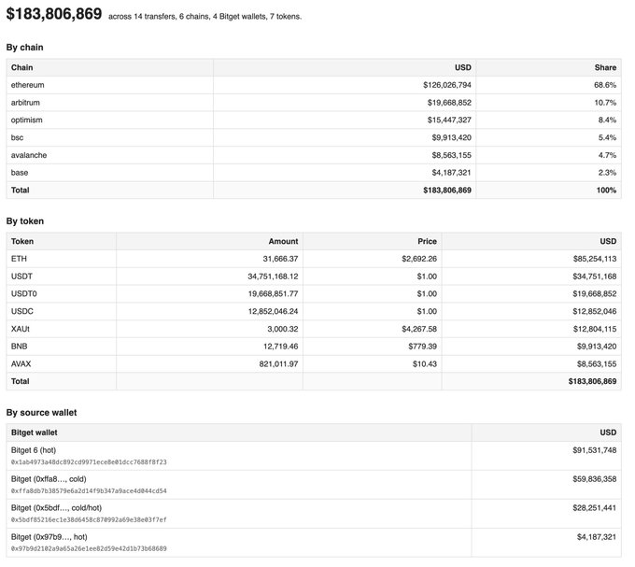Viewport: 635px width, 567px height.
Task: Click the $4,267.58 XAUt price
Action: (x=419, y=329)
